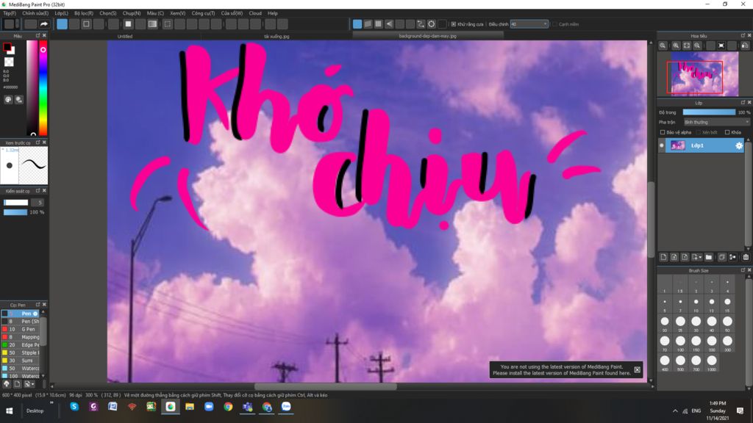Open the Tệp(F) menu
753x423 pixels.
click(x=9, y=13)
